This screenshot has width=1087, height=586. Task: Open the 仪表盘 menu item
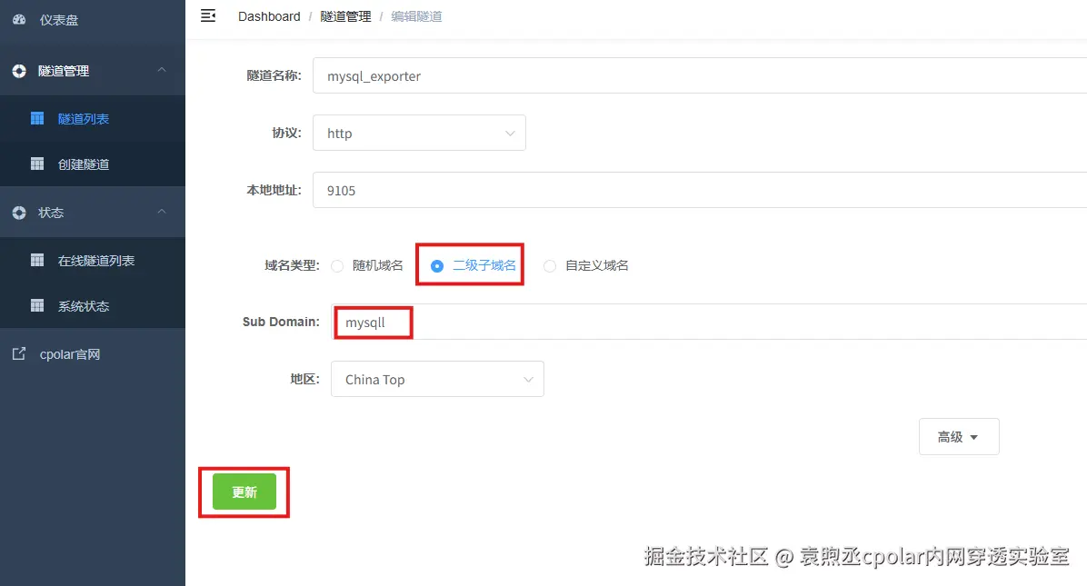coord(93,20)
